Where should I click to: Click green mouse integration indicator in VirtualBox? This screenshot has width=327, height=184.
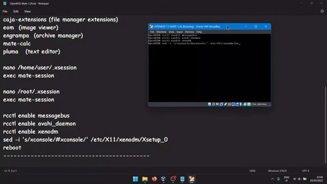(245, 104)
